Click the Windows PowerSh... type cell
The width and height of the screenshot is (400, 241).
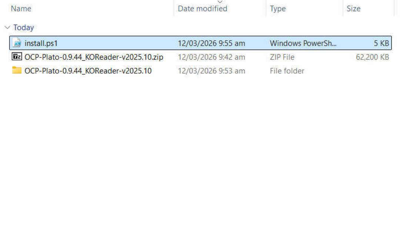coord(303,43)
